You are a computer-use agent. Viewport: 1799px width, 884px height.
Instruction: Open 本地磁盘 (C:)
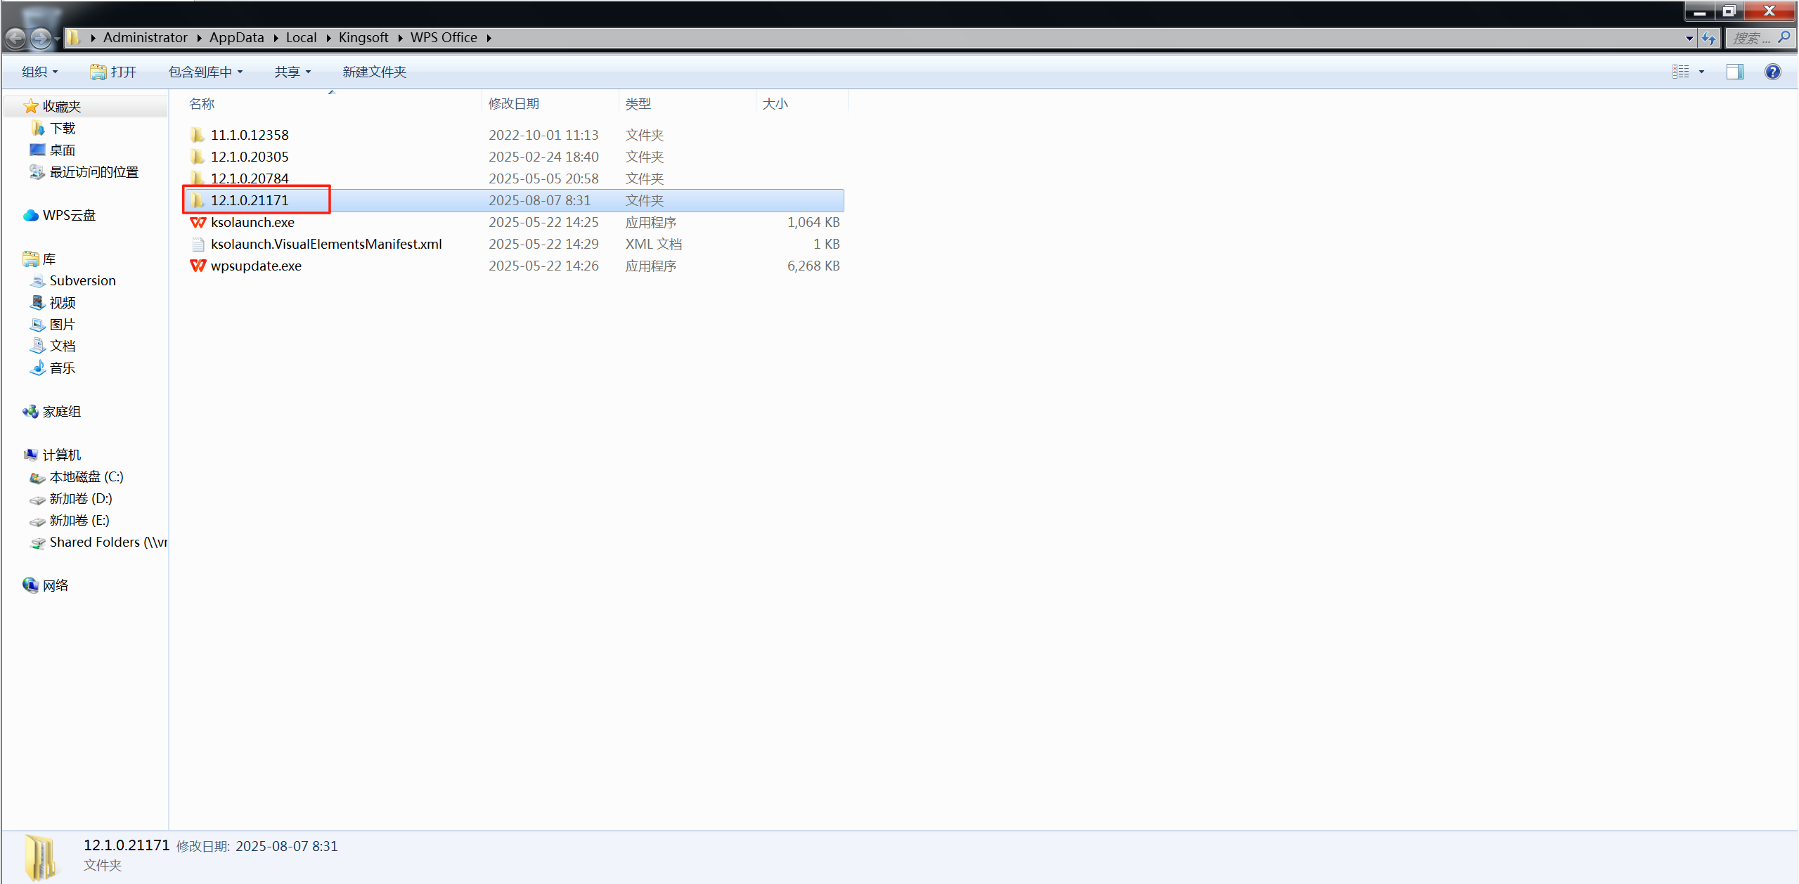[x=86, y=477]
